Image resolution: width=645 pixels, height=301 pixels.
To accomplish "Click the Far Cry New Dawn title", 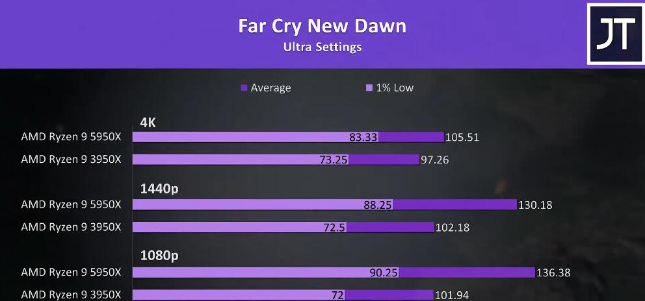I will (x=322, y=26).
